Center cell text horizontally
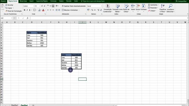Screen dimensions: 189x106 click(x=50, y=10)
